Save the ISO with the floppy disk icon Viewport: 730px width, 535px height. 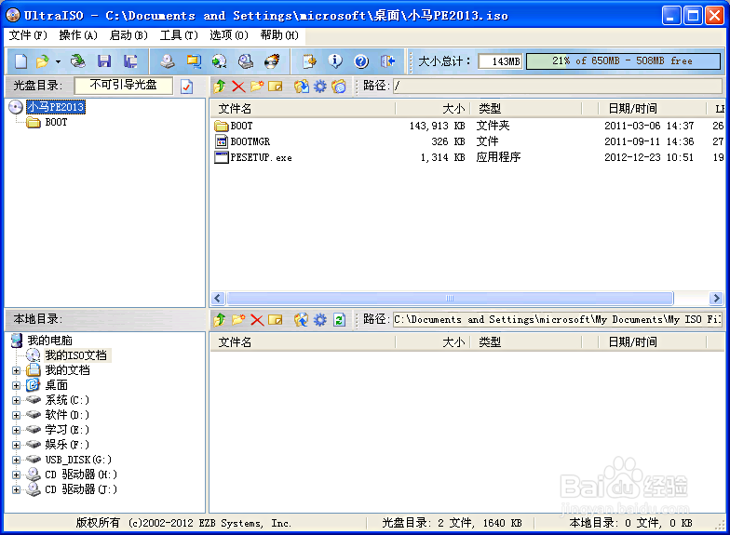click(x=104, y=61)
